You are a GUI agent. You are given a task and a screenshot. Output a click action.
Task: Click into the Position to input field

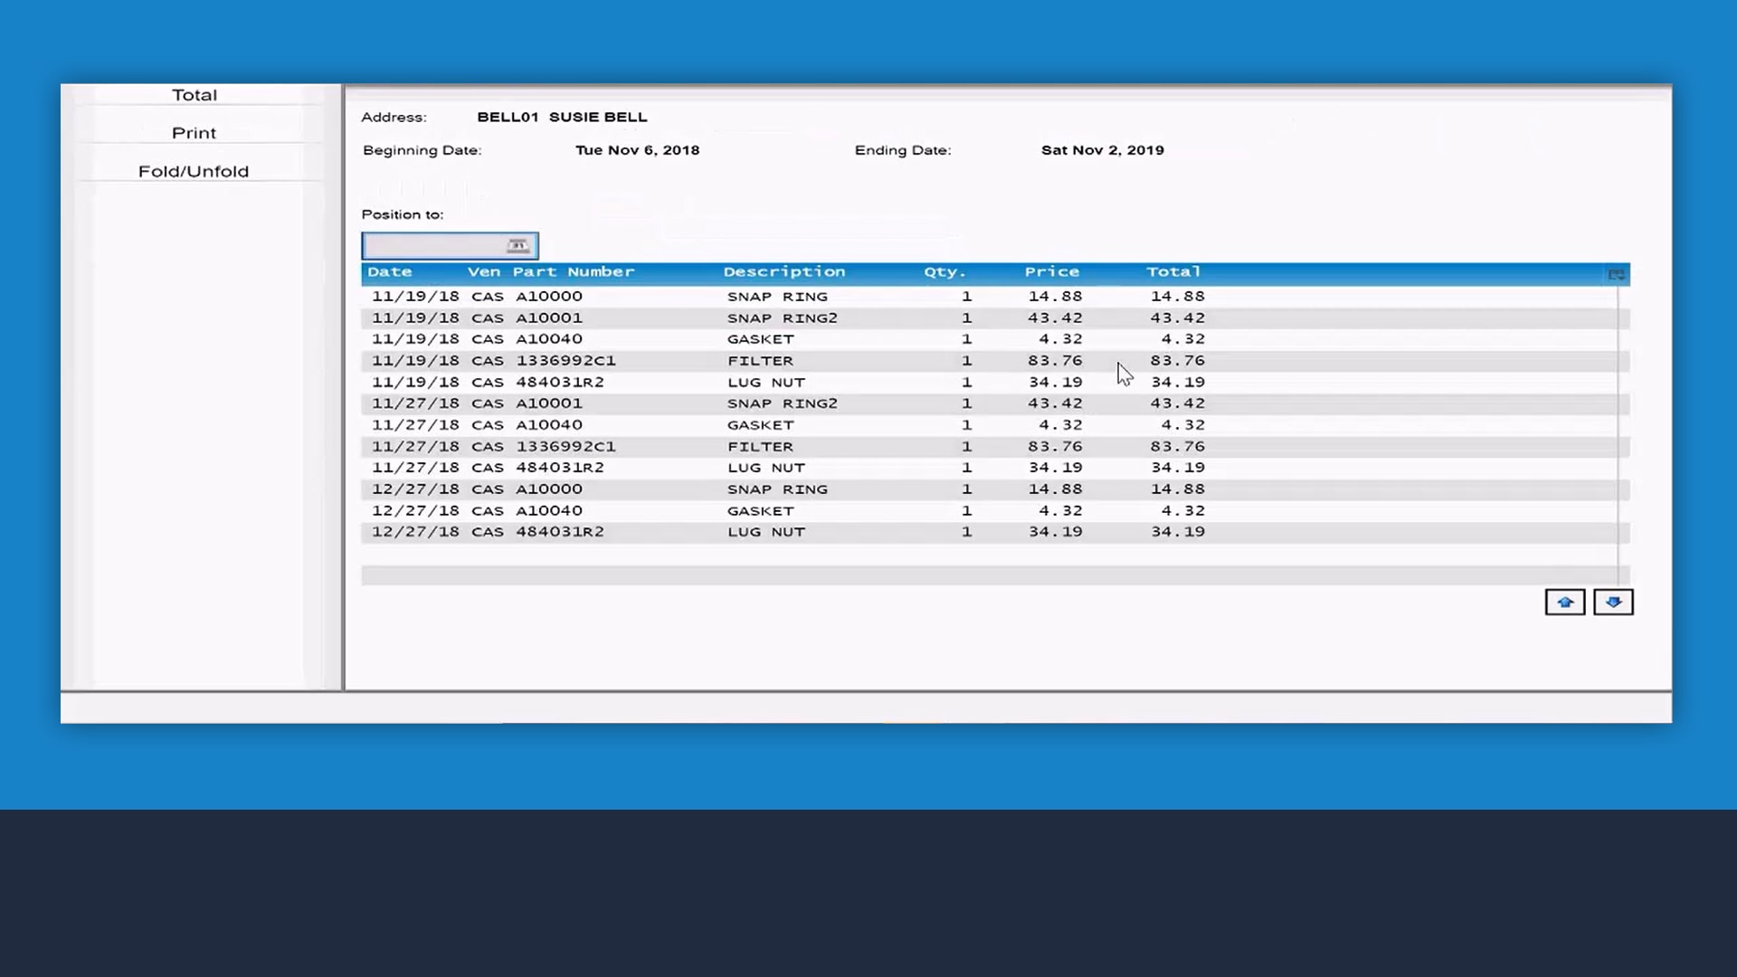coord(432,246)
